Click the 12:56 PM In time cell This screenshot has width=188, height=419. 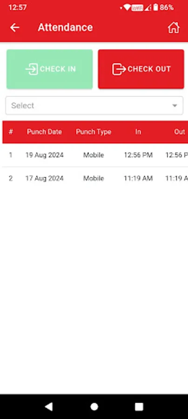point(138,155)
